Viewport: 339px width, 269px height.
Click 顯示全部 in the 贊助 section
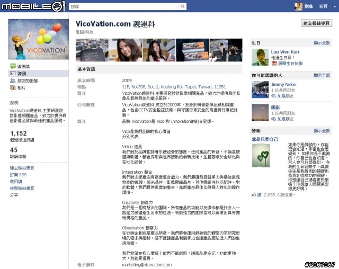pos(322,131)
